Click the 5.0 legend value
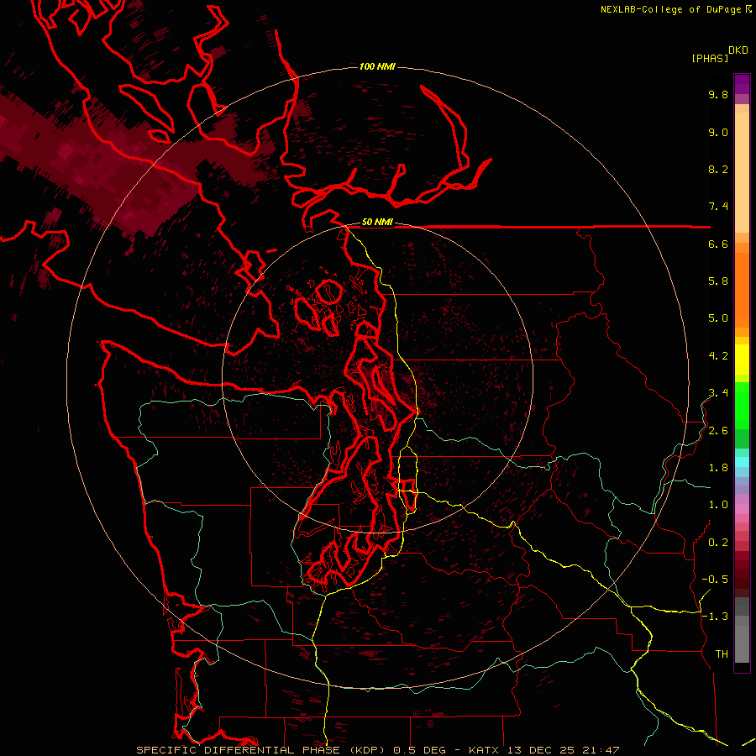 point(718,318)
